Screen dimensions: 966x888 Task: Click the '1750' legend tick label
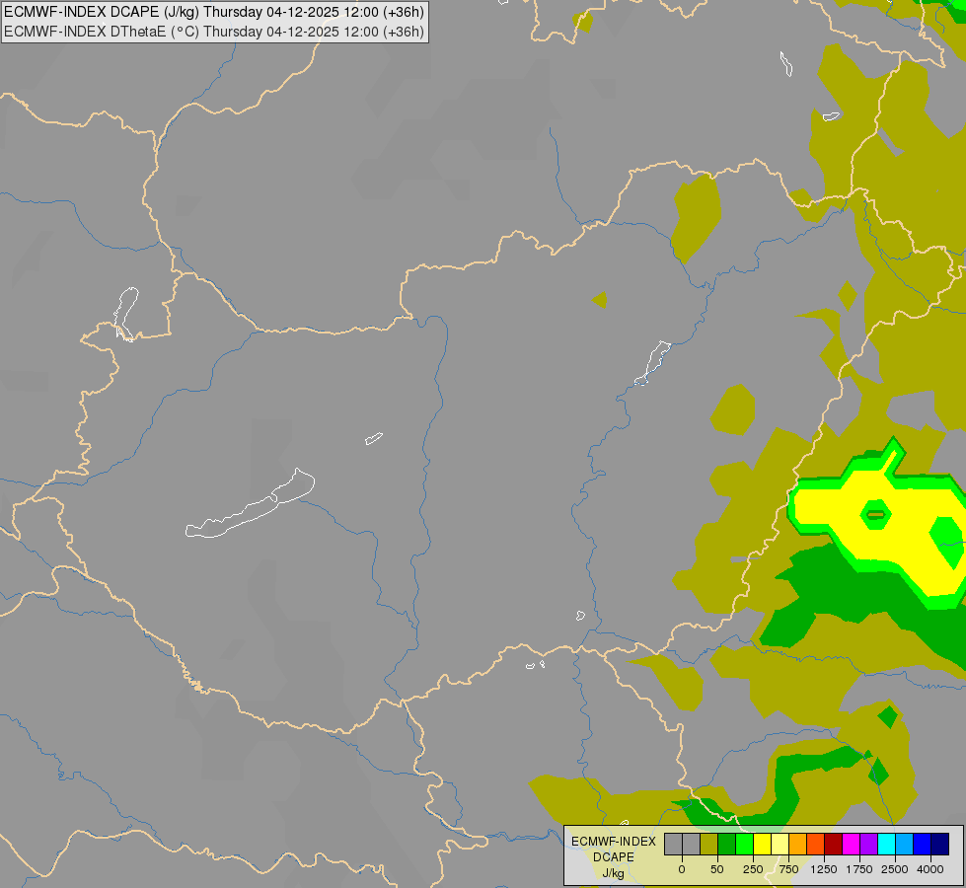[x=859, y=869]
